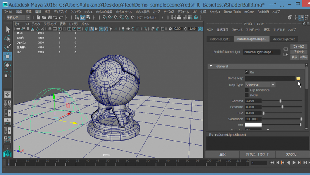Screen dimensions: 310x175
Task: Activate the Scale tool in toolbox
Action: [7, 74]
